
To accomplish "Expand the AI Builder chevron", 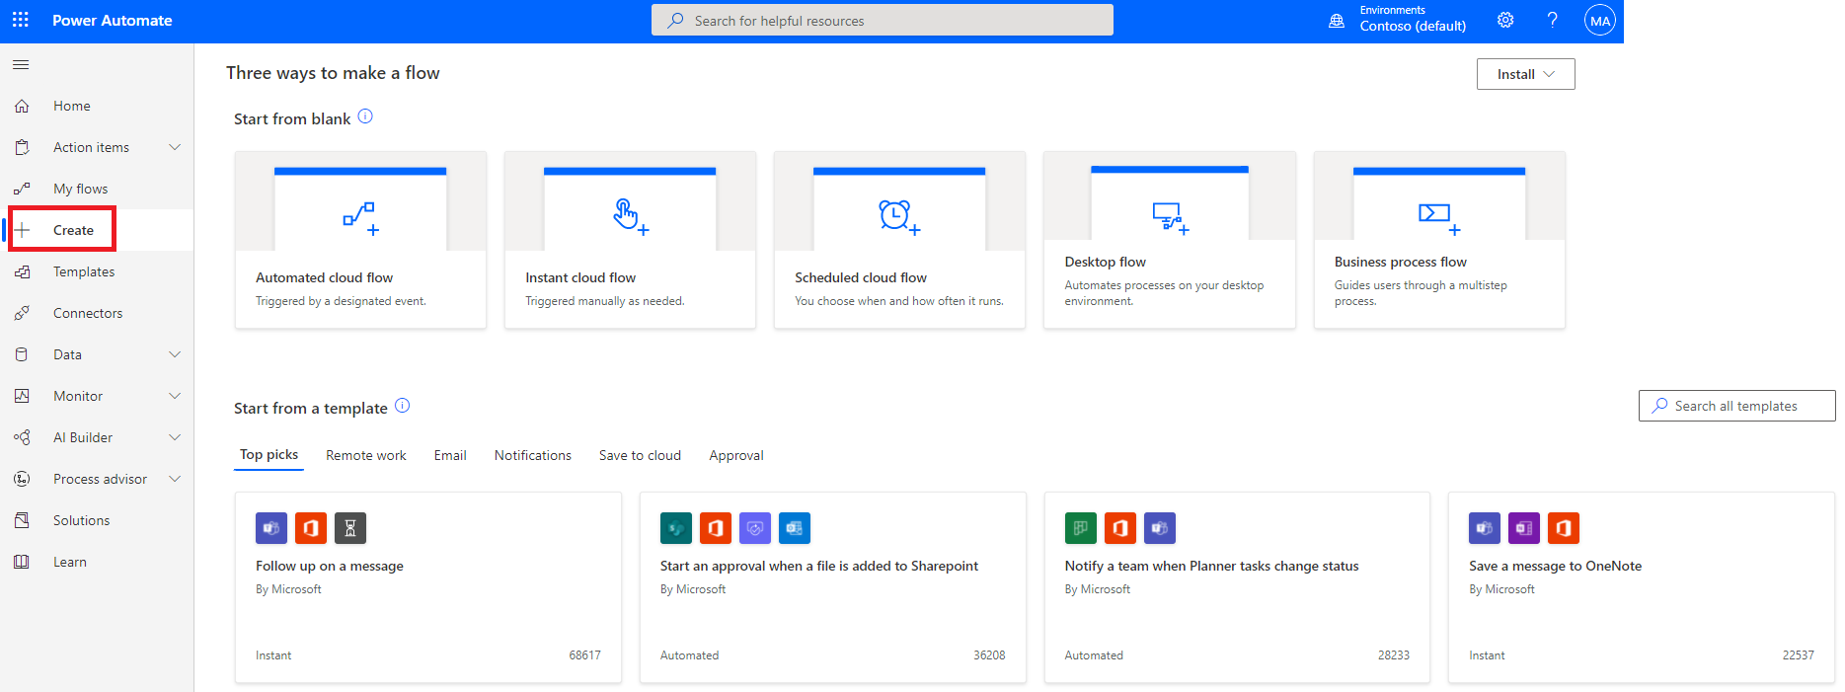I will click(175, 437).
